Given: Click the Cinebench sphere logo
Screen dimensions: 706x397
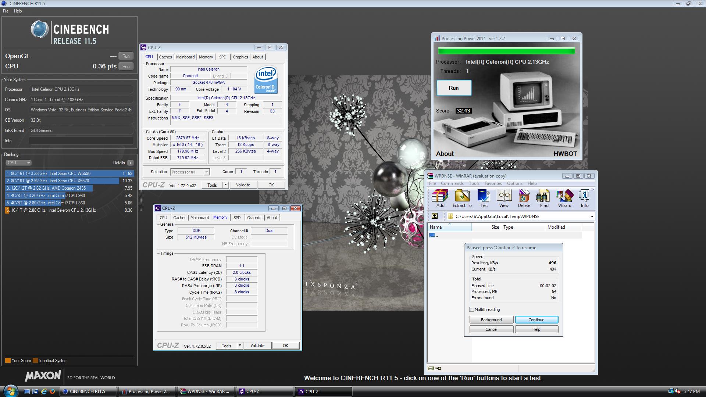Looking at the screenshot, I should [x=40, y=30].
